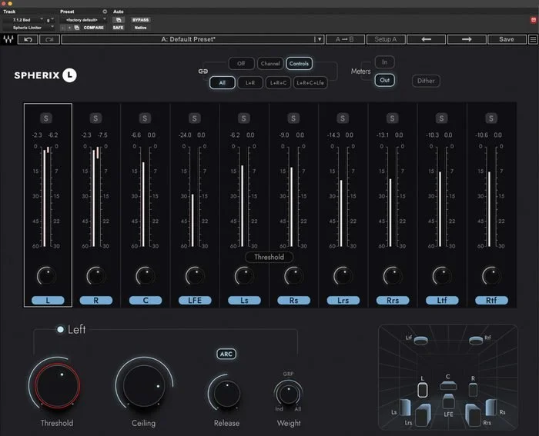Select the Ltf speaker in room view

(420, 340)
